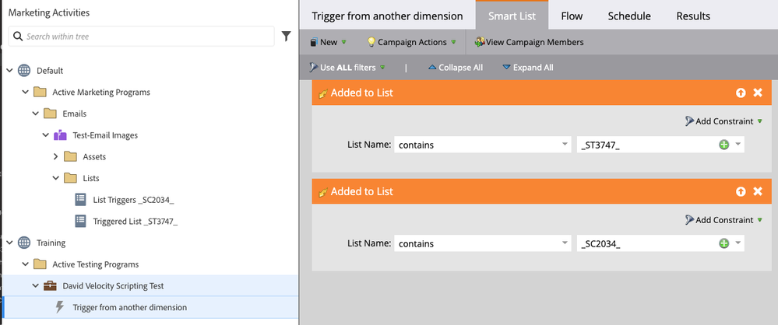
Task: Click View Campaign Members
Action: coord(529,42)
